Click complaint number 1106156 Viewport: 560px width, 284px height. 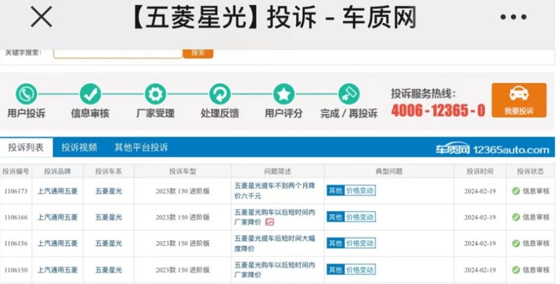pos(16,243)
